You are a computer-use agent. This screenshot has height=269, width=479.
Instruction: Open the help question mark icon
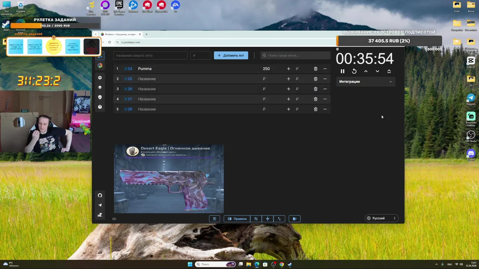pos(100,107)
